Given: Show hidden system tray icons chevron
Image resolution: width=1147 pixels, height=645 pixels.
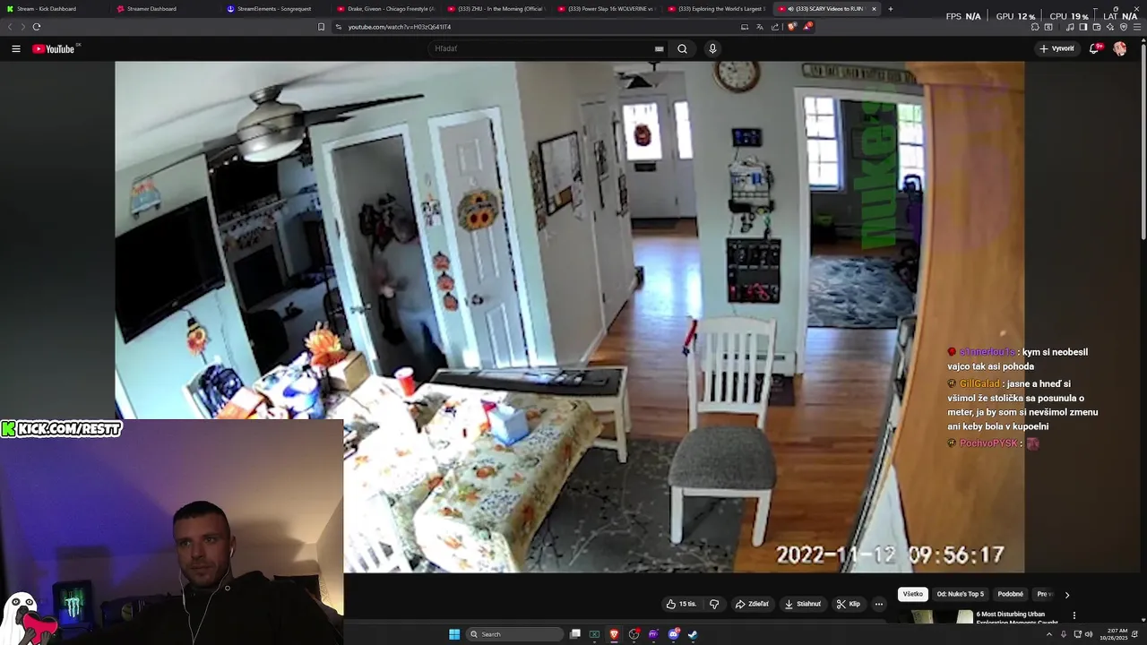Looking at the screenshot, I should (x=1049, y=634).
